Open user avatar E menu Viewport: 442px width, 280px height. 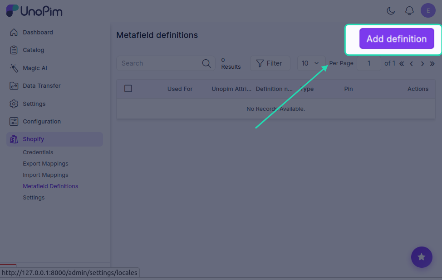[428, 11]
